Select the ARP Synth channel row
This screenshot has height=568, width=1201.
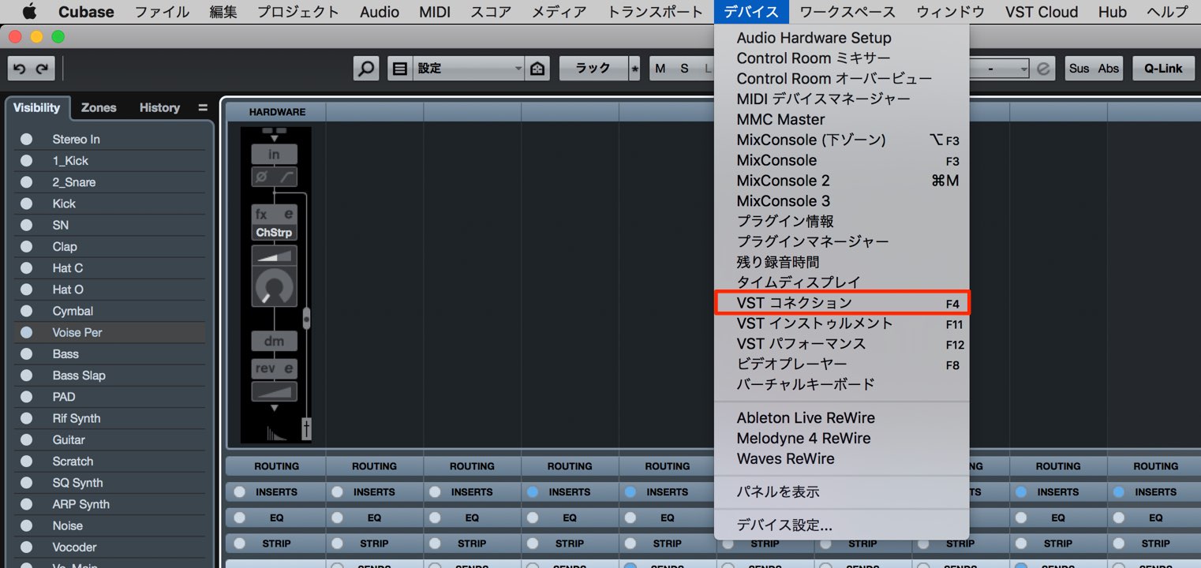(110, 504)
